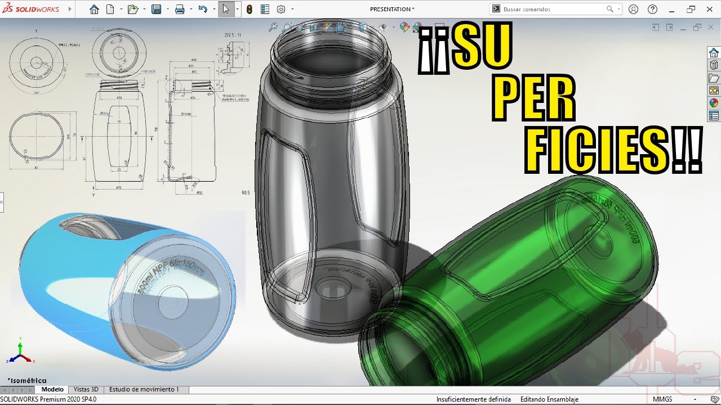Print the document with the printer icon
The image size is (721, 405).
[x=180, y=9]
